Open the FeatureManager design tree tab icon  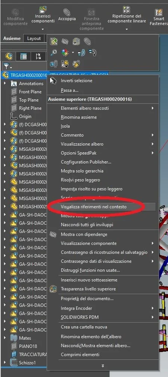(9, 56)
